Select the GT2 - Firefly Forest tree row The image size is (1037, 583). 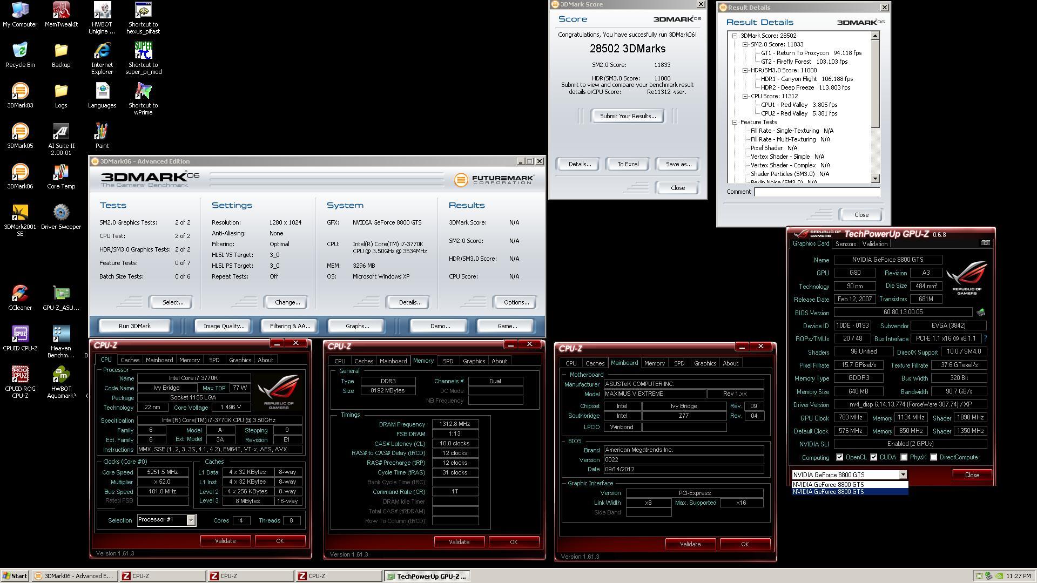click(804, 62)
